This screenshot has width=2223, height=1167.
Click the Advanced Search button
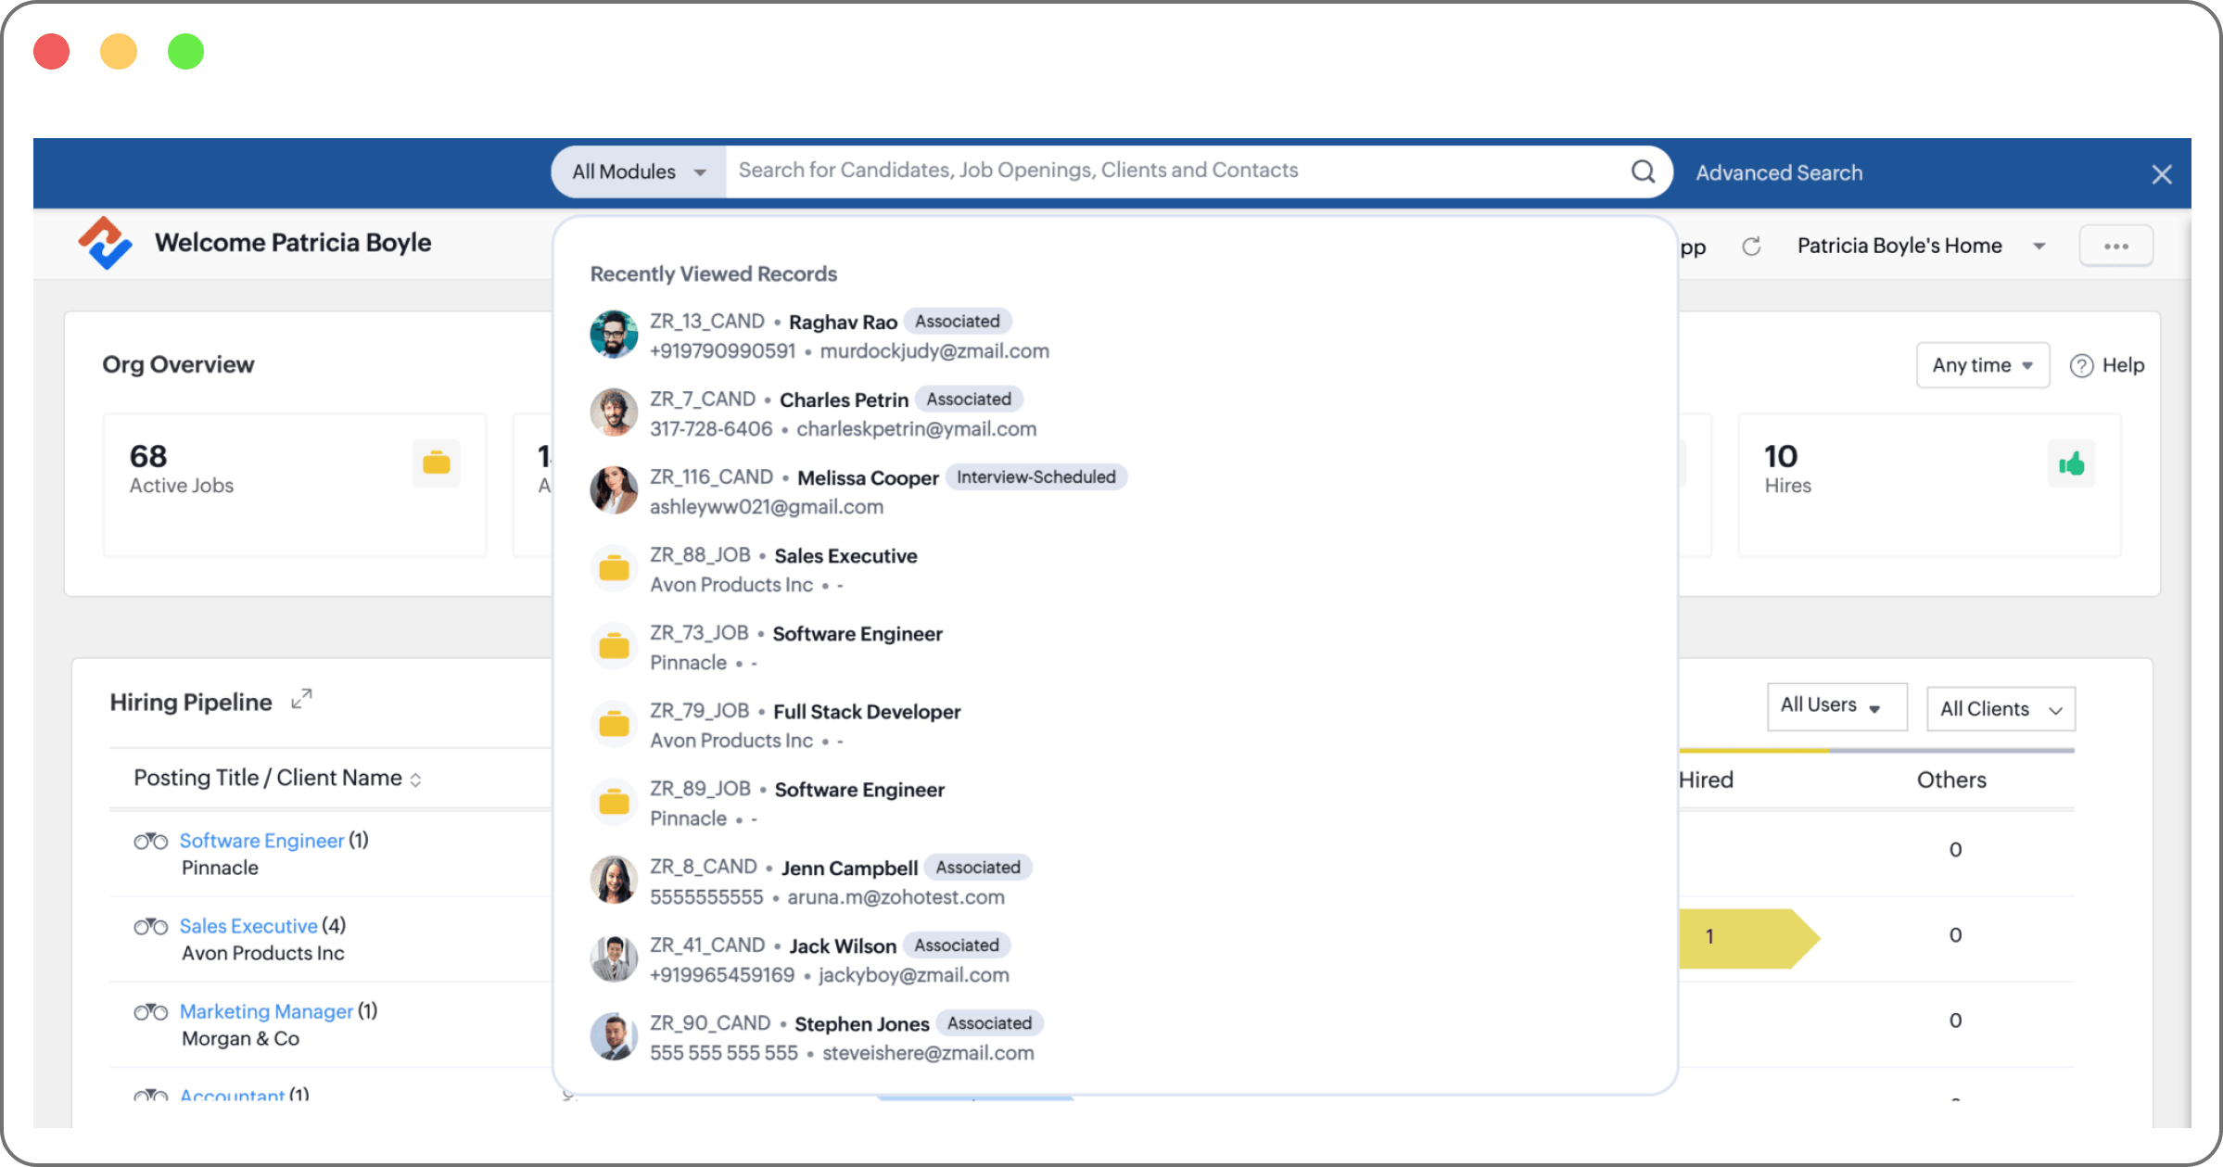click(1779, 171)
